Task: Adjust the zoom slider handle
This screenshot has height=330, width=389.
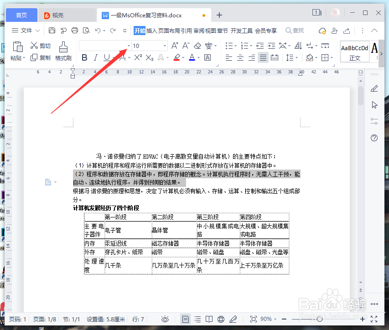Action: 320,319
